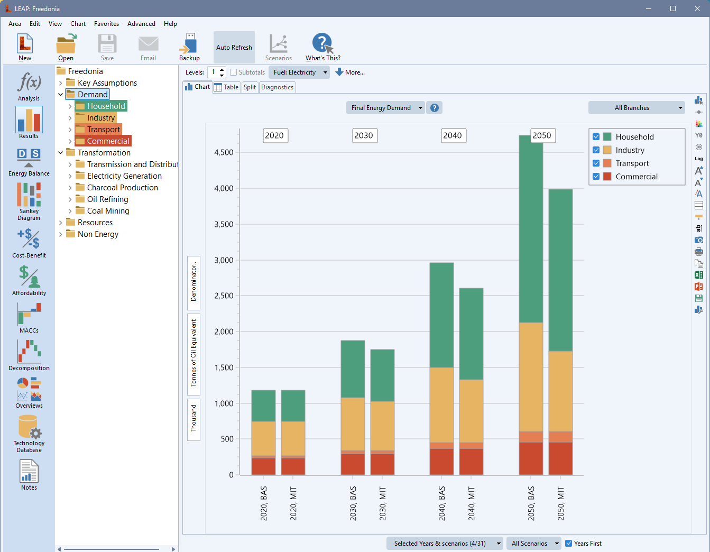Open the Fuel: Electricity dropdown

click(x=299, y=72)
